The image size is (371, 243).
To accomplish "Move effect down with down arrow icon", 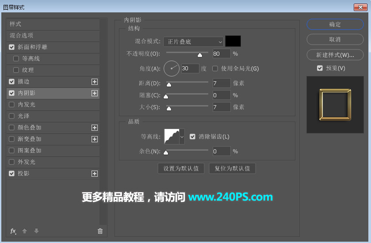I will tap(36, 231).
